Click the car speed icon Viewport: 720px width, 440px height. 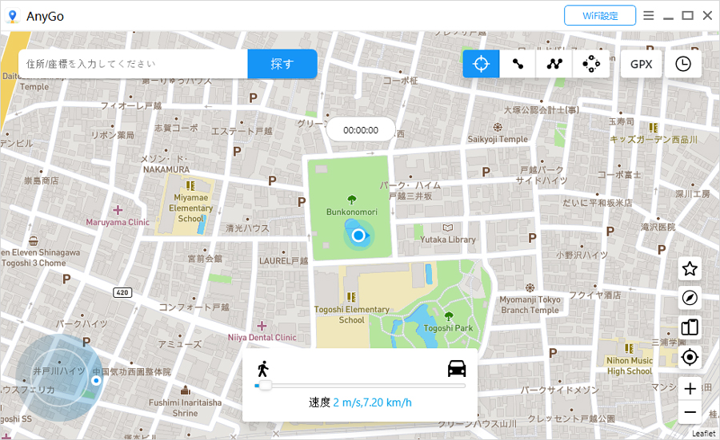coord(457,368)
